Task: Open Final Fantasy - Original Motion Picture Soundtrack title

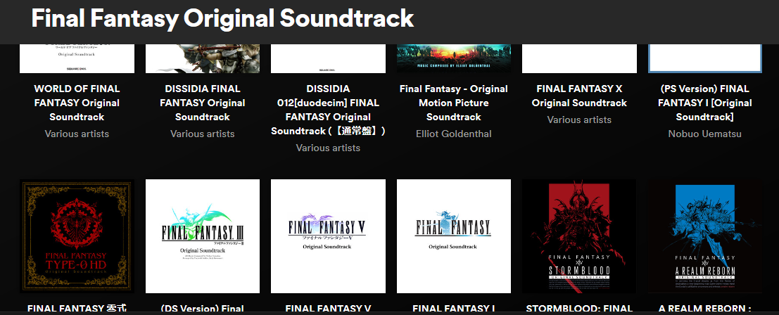Action: 454,103
